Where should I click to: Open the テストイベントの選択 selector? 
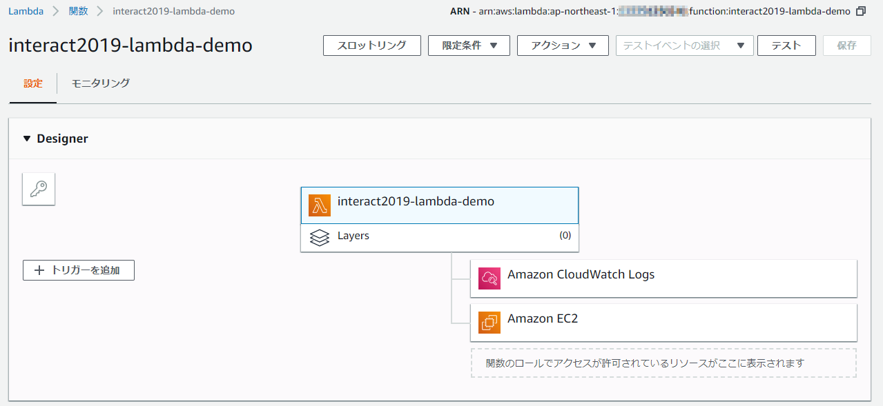point(683,45)
